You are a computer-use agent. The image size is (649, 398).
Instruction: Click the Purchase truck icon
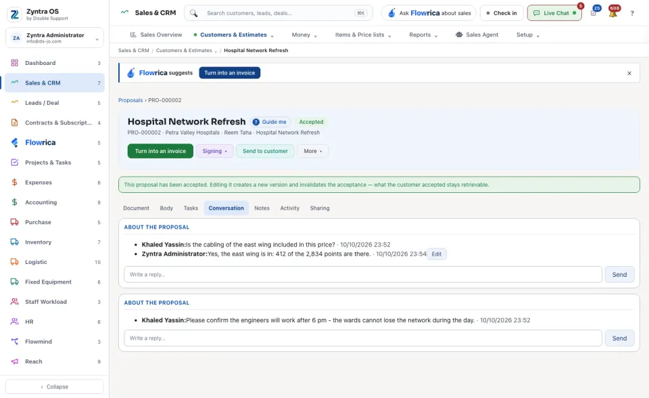click(x=14, y=222)
